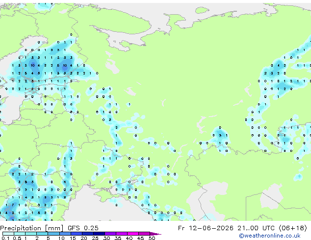Image resolution: width=311 pixels, height=240 pixels.
Task: Click the date '12-06-2026' text
Action: 211,228
